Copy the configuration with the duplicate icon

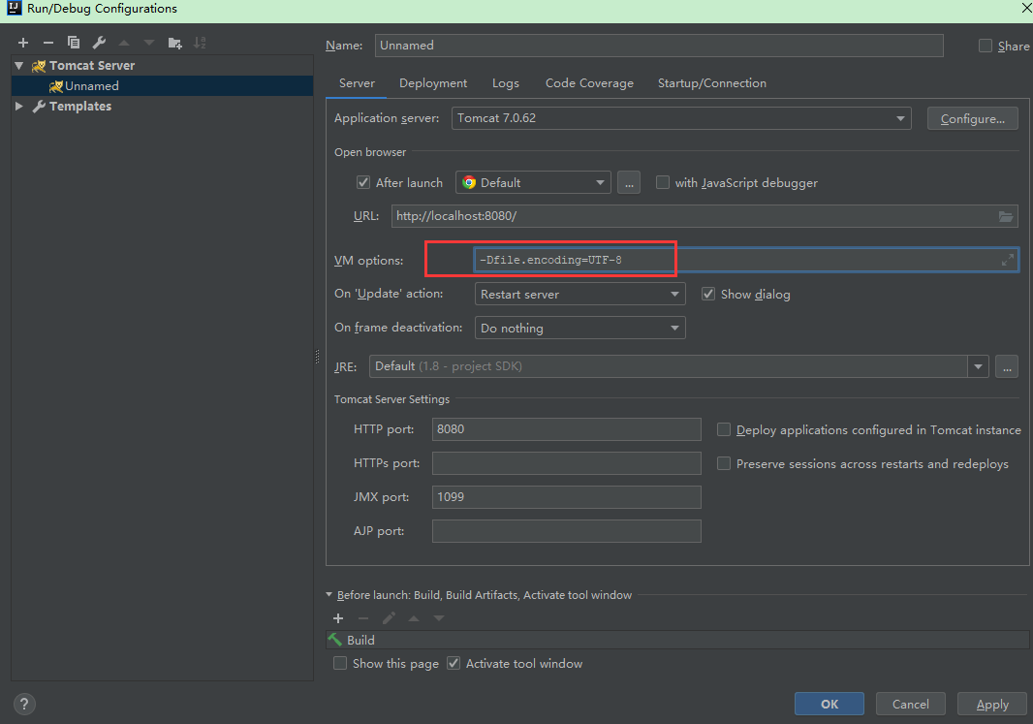tap(73, 43)
